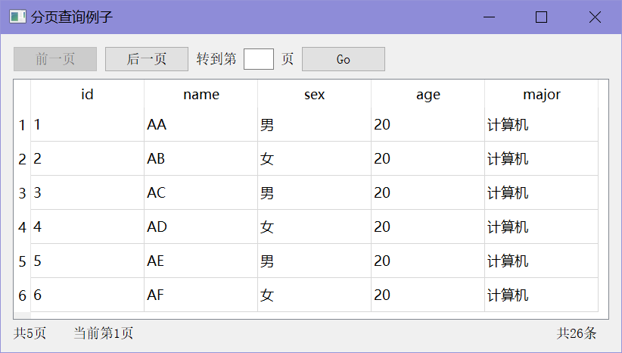
Task: Select row header 4
Action: (22, 226)
